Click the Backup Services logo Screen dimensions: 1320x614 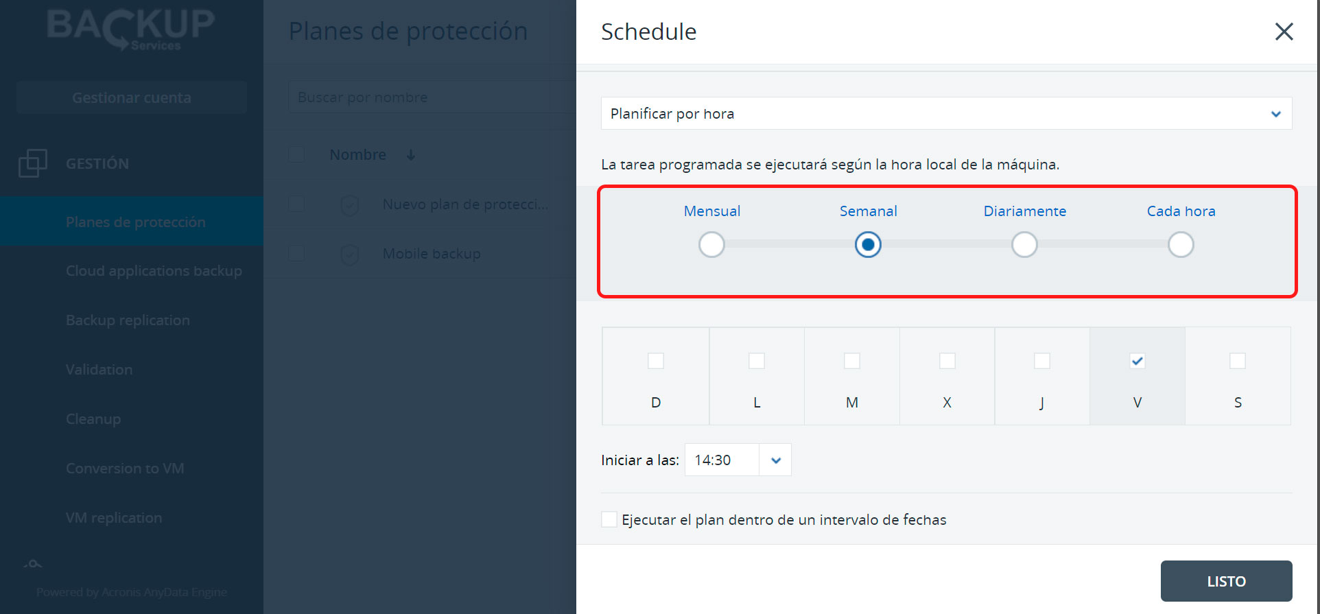click(x=129, y=30)
